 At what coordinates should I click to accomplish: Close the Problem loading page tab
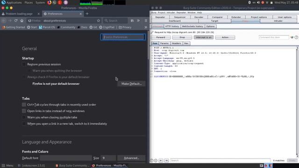click(x=38, y=14)
